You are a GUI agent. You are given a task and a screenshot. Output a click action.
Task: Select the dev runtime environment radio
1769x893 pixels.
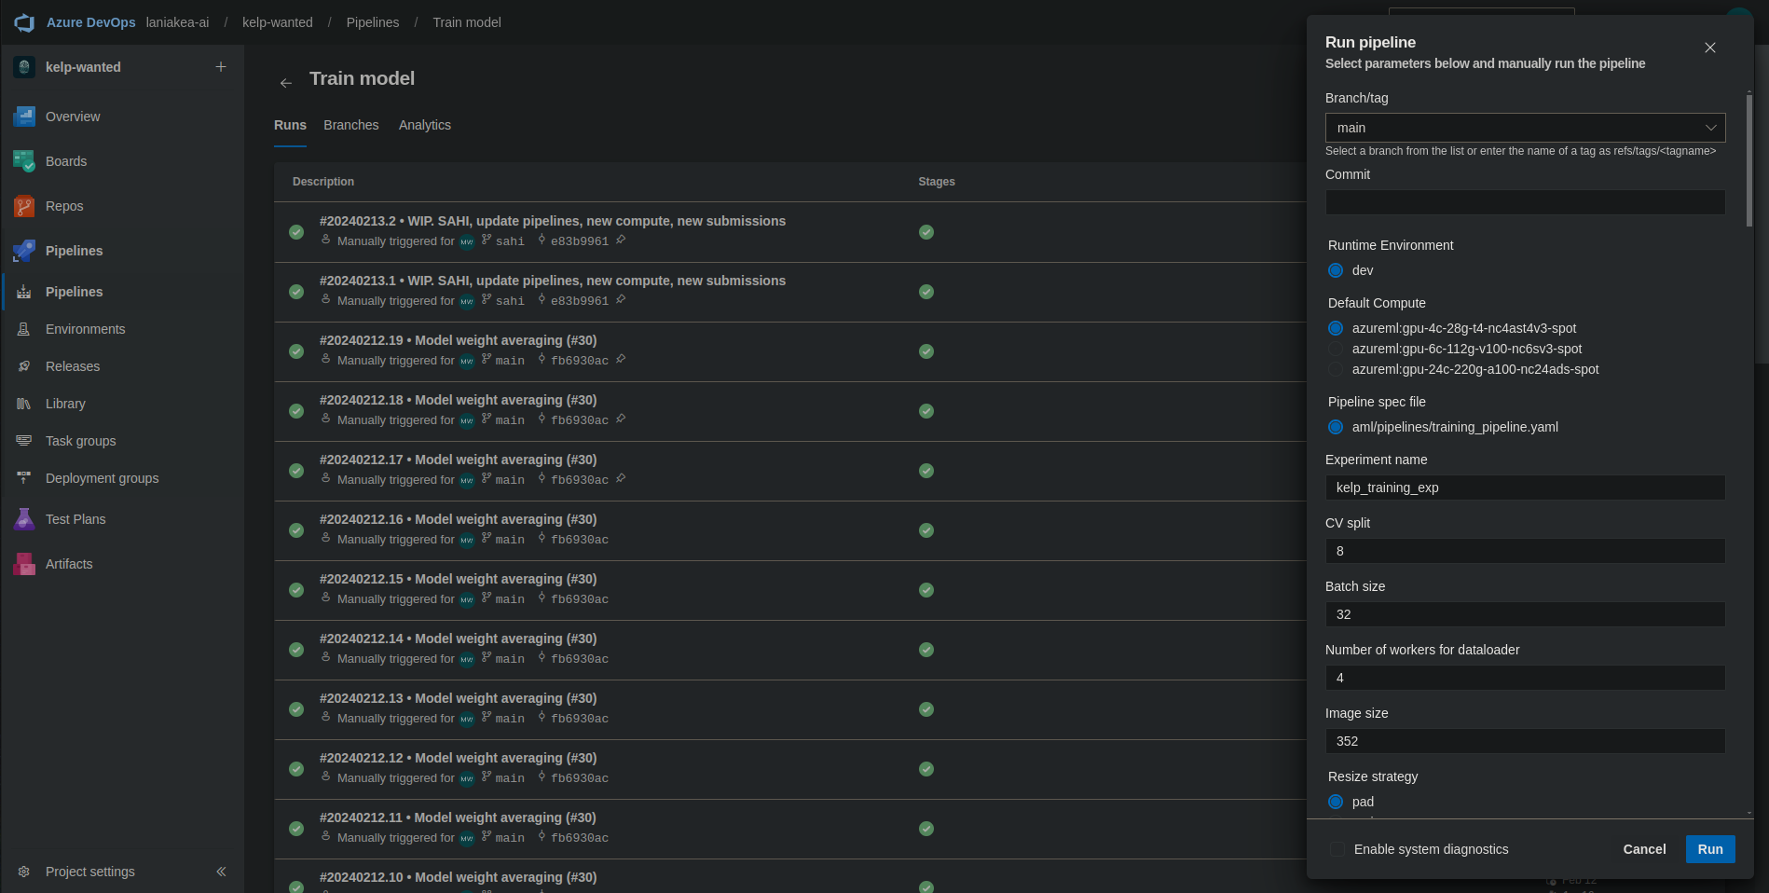coord(1336,270)
